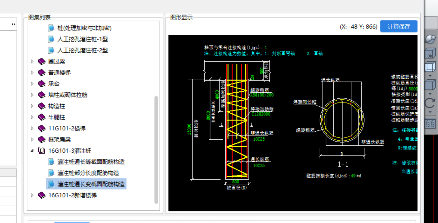Expand the 11G101-2楼梯 node arrow
This screenshot has height=223, width=438.
32,129
